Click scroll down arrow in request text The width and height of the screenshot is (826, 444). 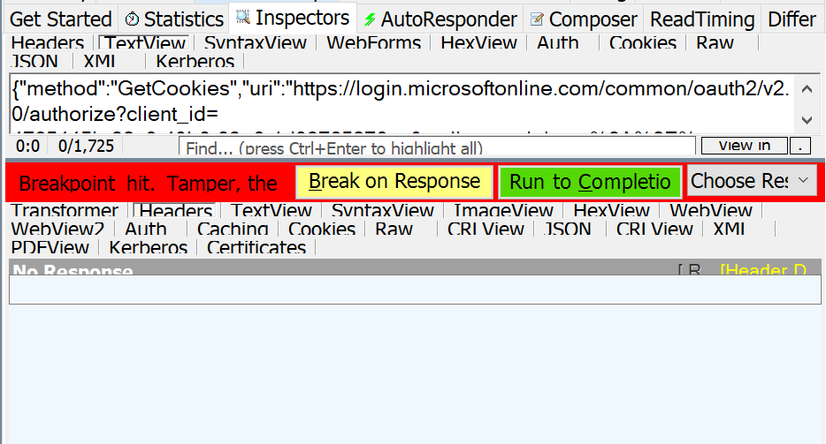(x=807, y=120)
